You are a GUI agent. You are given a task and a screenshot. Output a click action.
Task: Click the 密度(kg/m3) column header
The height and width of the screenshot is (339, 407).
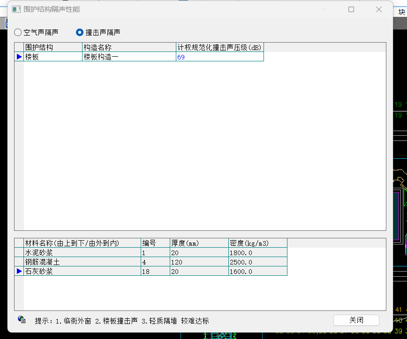click(x=257, y=243)
